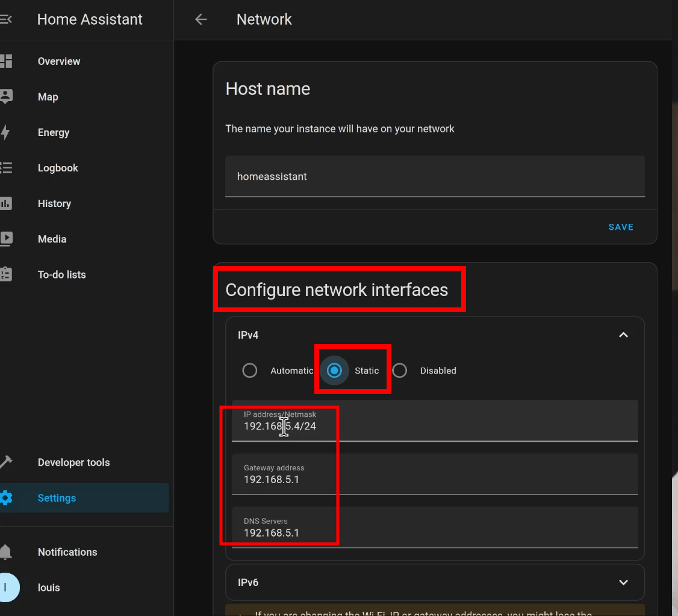Click the To-do lists clipboard icon
Image resolution: width=678 pixels, height=616 pixels.
[5, 274]
